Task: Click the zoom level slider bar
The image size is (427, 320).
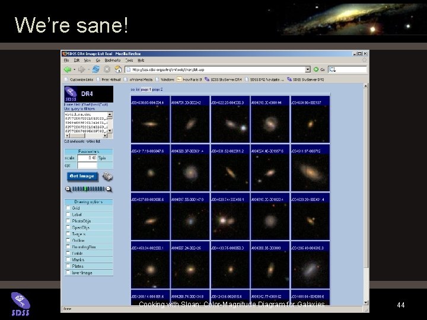Action: coord(88,189)
